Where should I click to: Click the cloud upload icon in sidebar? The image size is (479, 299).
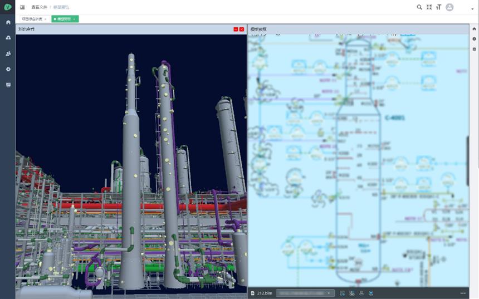tap(8, 38)
